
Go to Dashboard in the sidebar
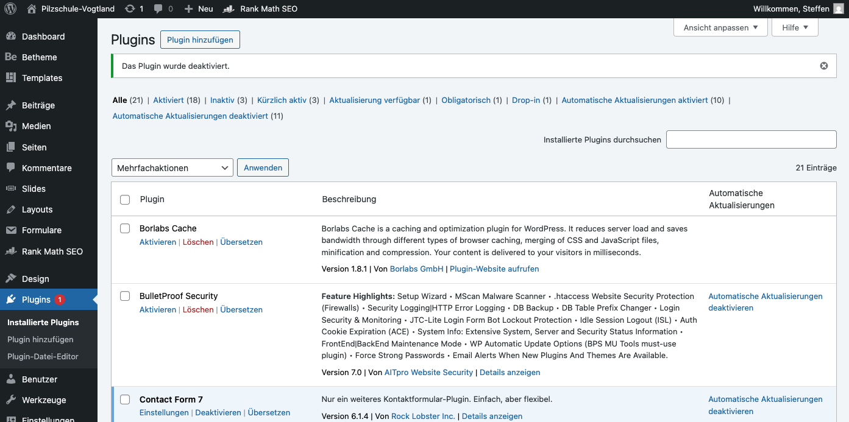click(x=43, y=37)
